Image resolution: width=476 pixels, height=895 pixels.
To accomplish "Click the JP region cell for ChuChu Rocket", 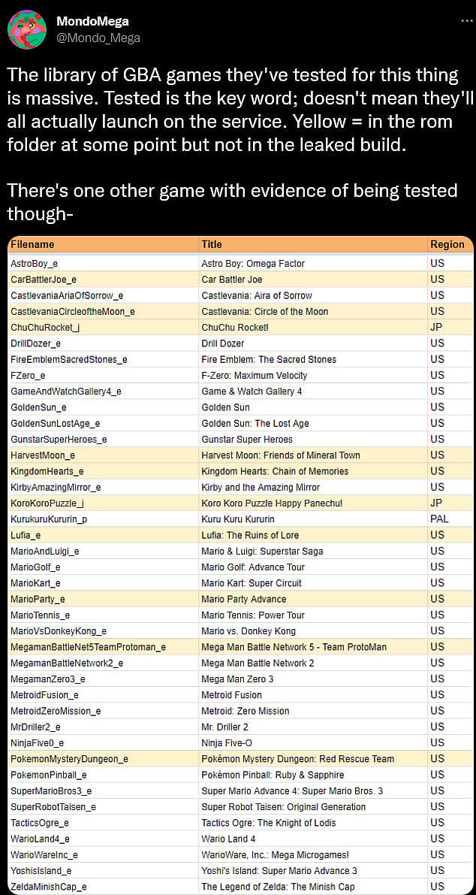I will [x=437, y=328].
